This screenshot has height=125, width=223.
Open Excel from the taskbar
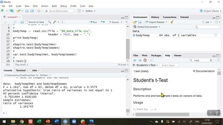(39, 122)
